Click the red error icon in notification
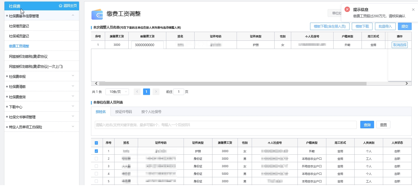This screenshot has width=418, height=187. coord(347,9)
